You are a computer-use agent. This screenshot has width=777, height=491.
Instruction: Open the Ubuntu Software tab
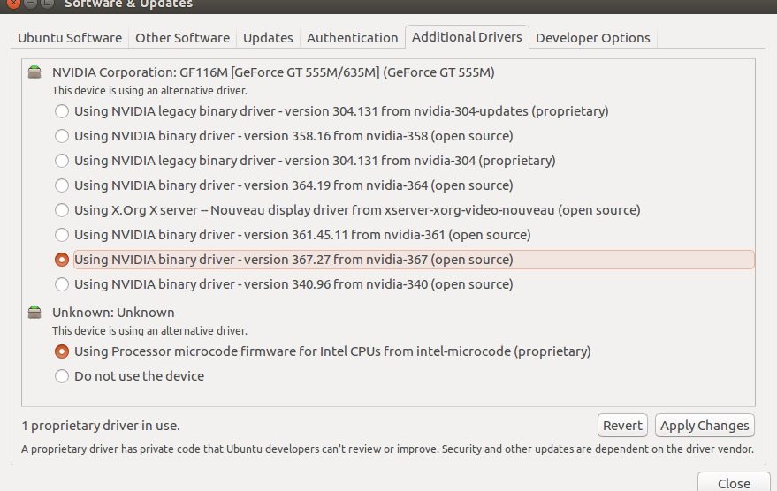[x=70, y=38]
